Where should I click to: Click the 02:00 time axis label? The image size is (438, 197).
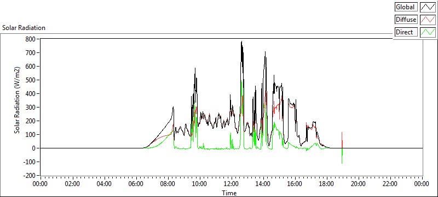(73, 184)
